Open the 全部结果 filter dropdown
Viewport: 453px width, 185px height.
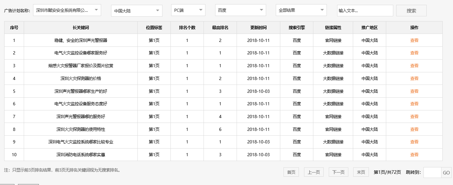(x=301, y=10)
